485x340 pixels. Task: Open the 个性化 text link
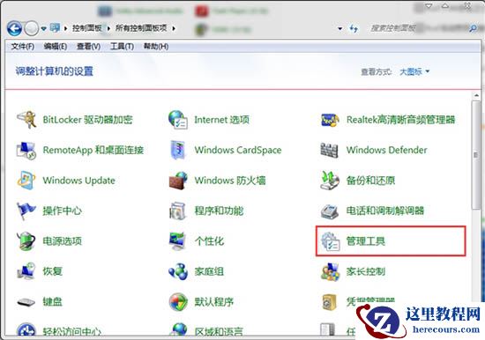point(209,241)
